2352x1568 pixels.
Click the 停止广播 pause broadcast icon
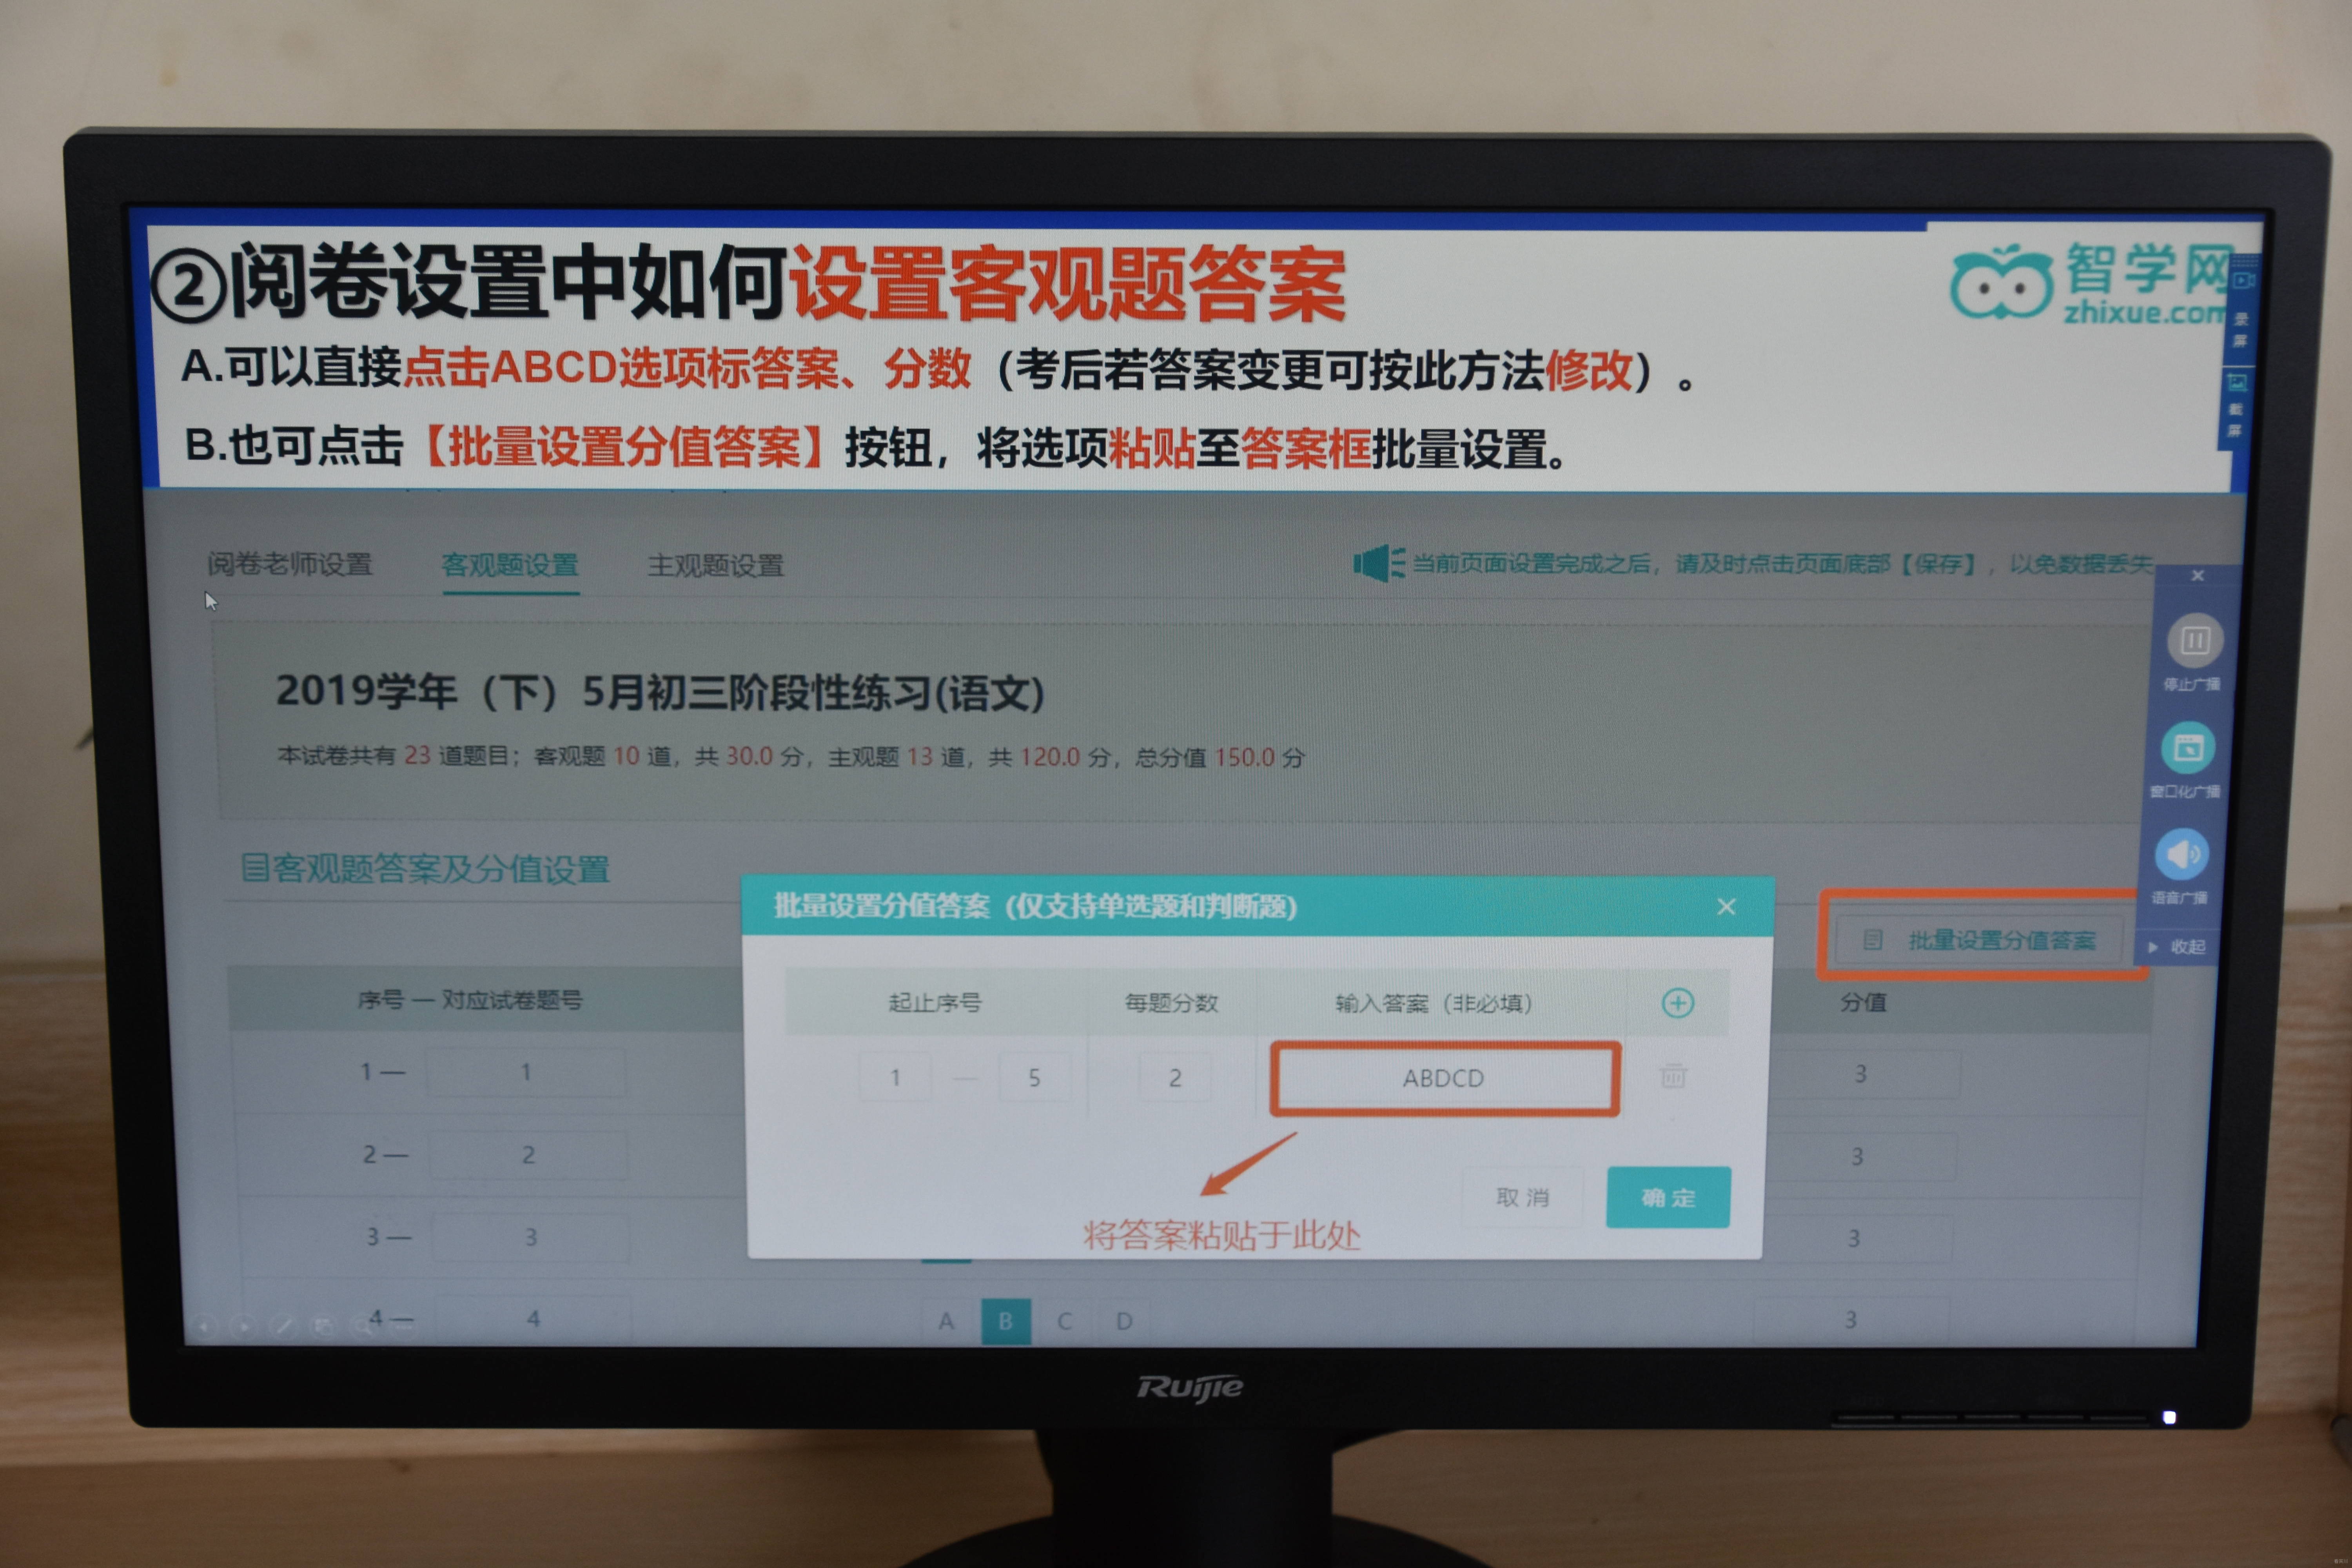coord(2194,641)
